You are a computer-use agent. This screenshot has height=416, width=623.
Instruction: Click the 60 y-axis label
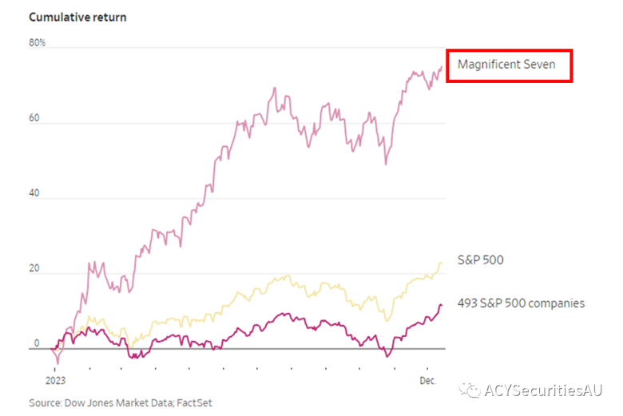click(x=34, y=118)
